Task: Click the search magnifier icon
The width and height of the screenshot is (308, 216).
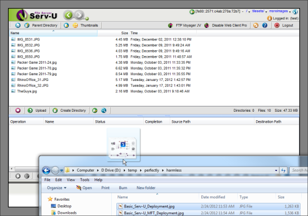Action: point(104,111)
